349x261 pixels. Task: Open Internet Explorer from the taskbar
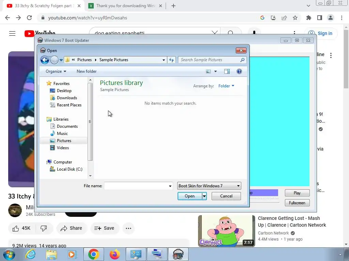tap(30, 254)
